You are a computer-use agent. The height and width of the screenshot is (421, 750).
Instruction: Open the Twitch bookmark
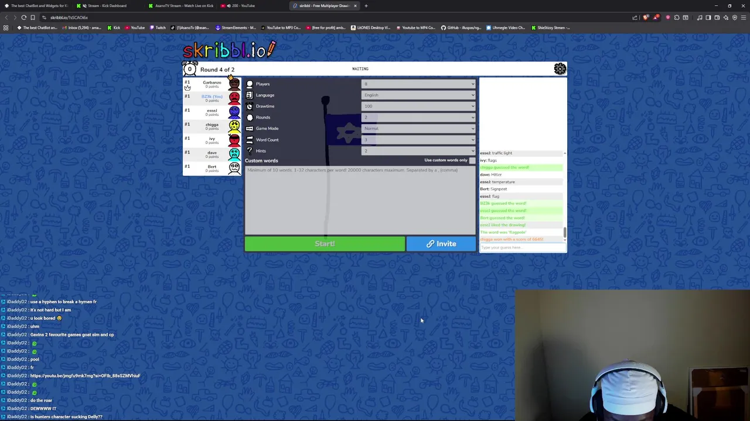point(158,27)
